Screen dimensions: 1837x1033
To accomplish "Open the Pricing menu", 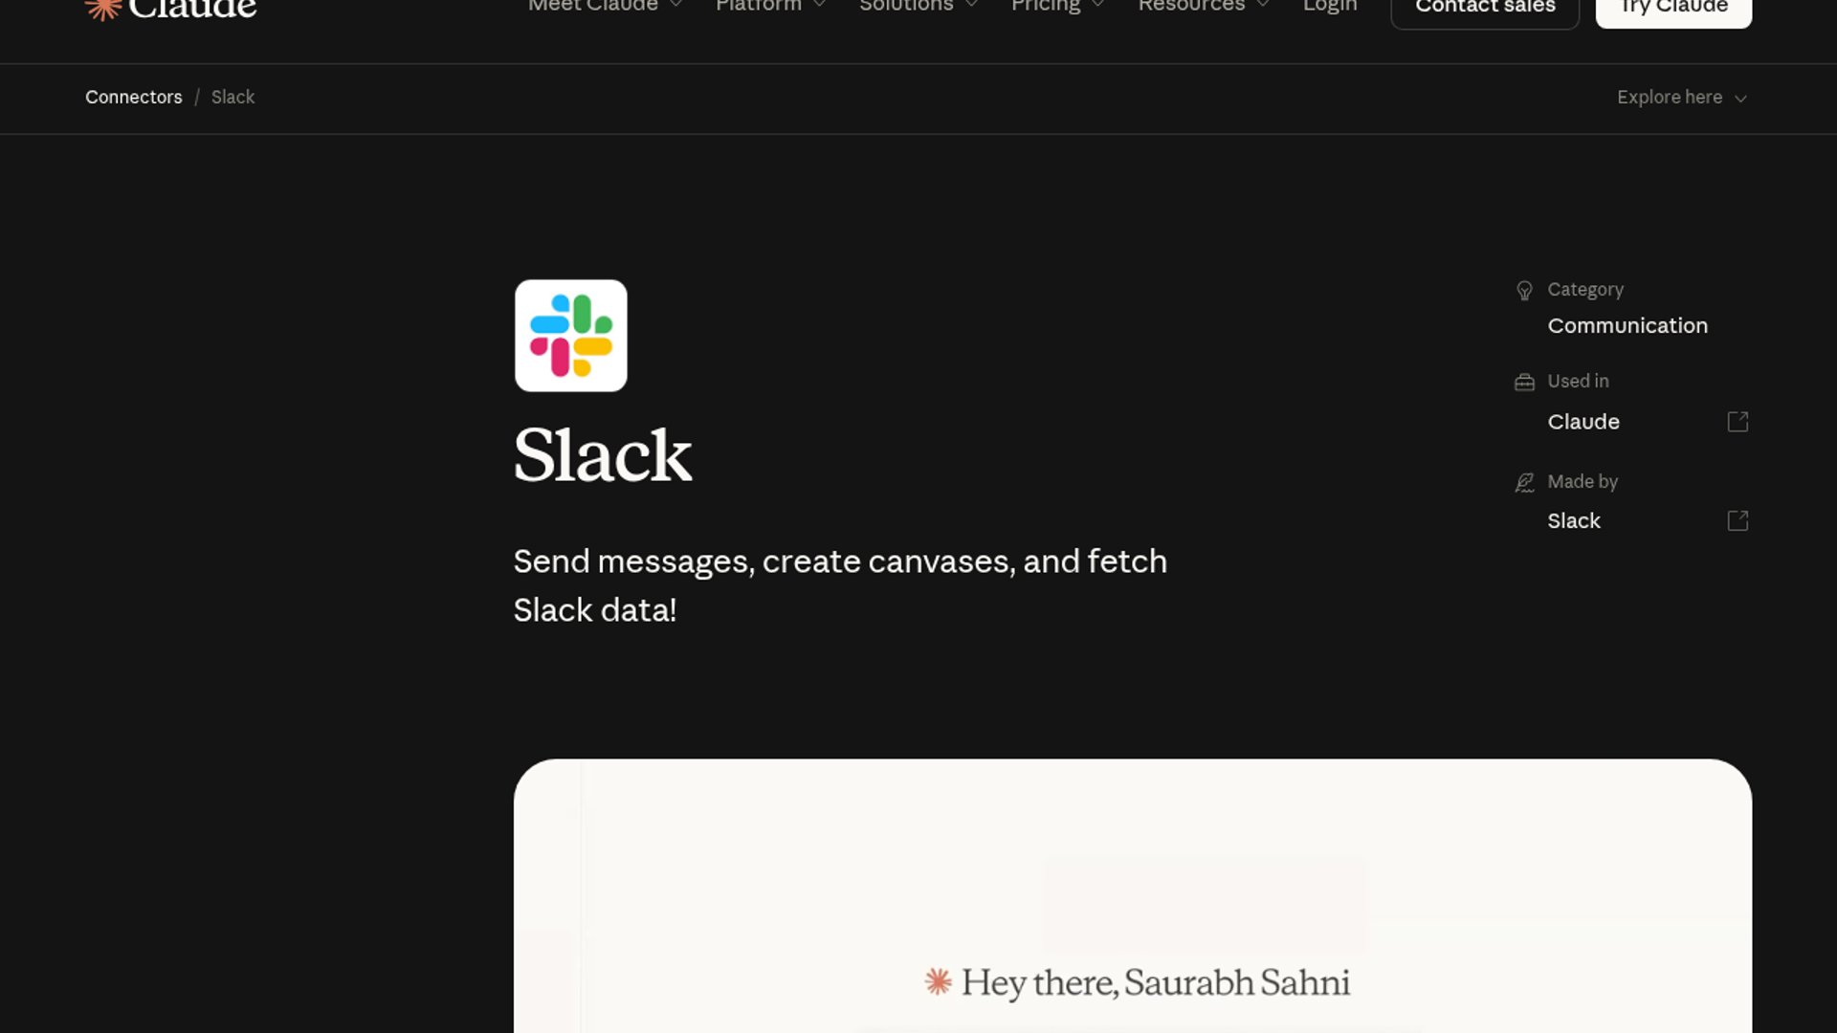I will tap(1057, 6).
